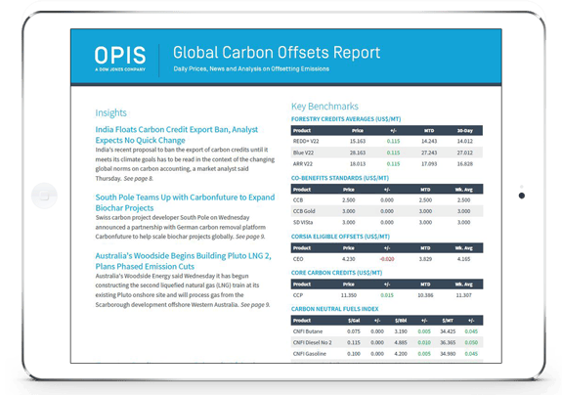
Task: Click CEO Wk. Avg value 4.165
Action: pos(464,259)
